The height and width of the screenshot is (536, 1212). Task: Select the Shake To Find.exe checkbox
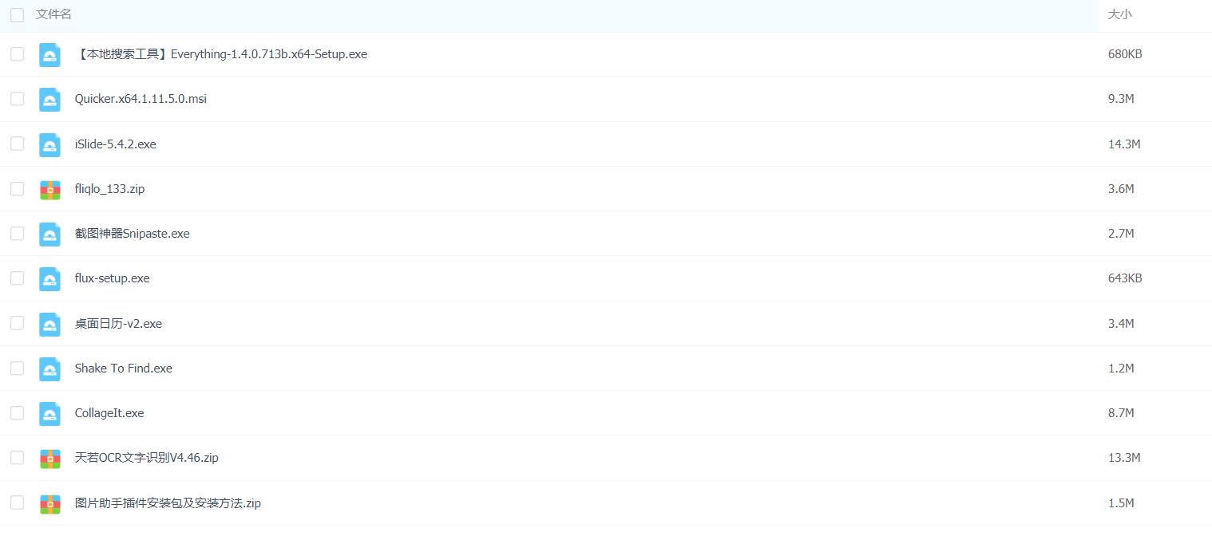pos(17,368)
